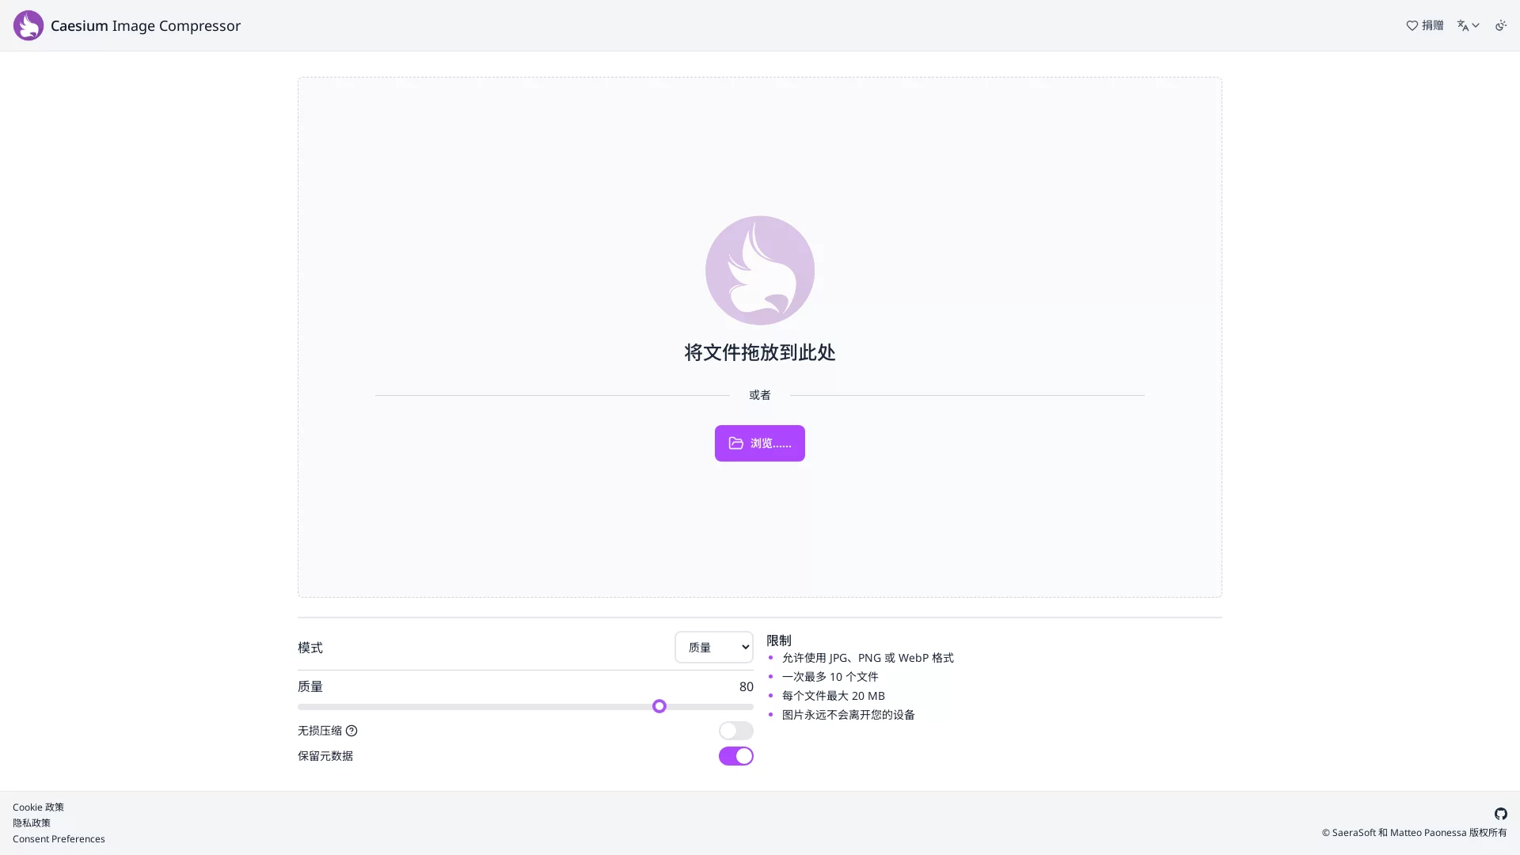Open the 隐私政策 privacy link
Screen dimensions: 1520x855
tap(32, 823)
